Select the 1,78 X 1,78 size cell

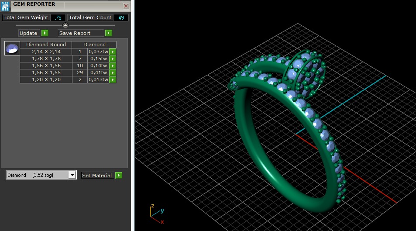tap(46, 59)
